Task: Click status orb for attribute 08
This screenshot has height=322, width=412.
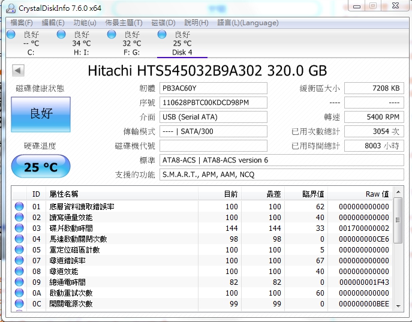Action: (19, 271)
